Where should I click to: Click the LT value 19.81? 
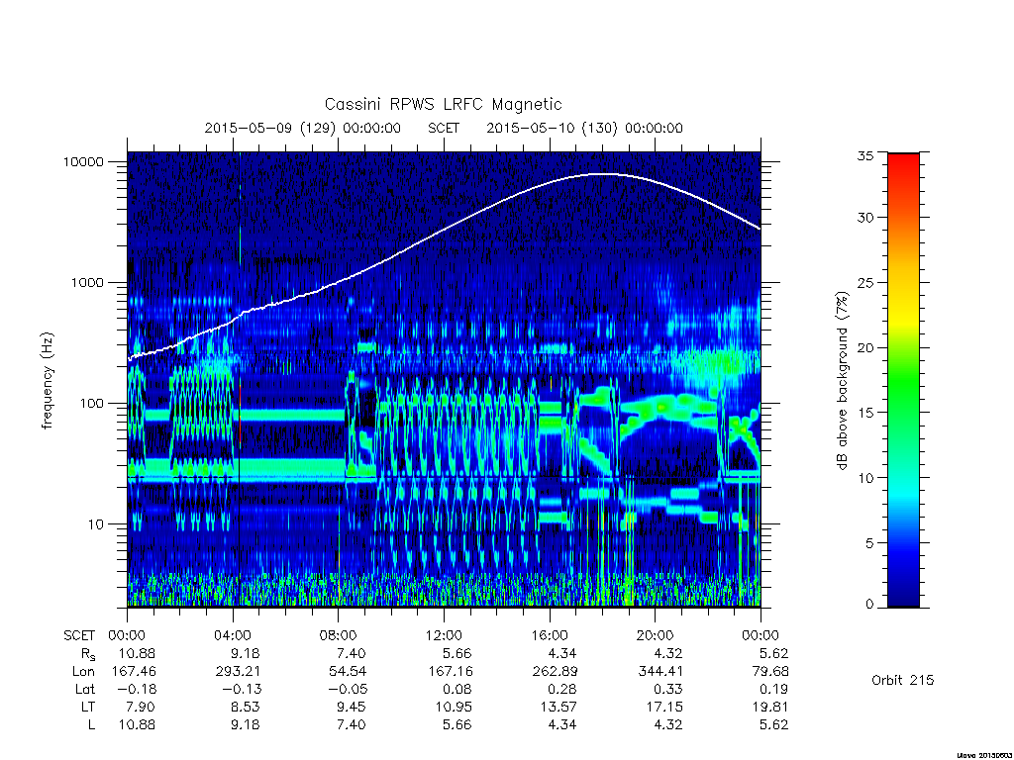tap(769, 707)
